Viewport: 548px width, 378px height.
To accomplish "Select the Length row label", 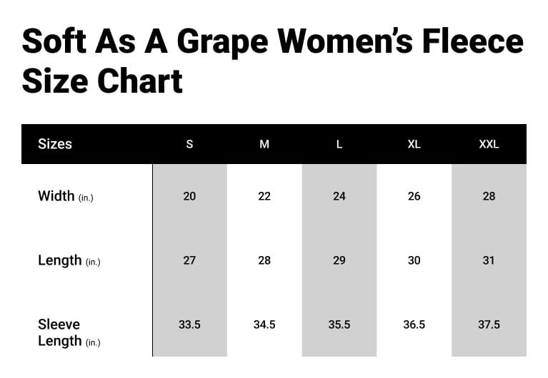I will tap(69, 260).
